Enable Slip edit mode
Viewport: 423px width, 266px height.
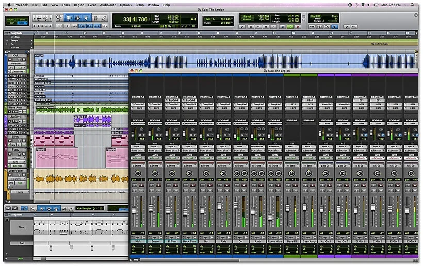(11, 23)
